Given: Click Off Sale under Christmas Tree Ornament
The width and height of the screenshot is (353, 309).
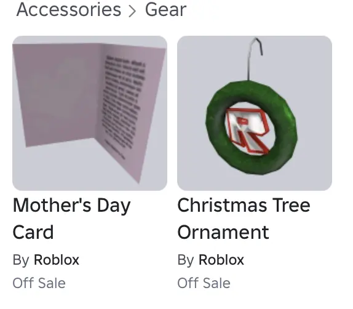Looking at the screenshot, I should (204, 283).
